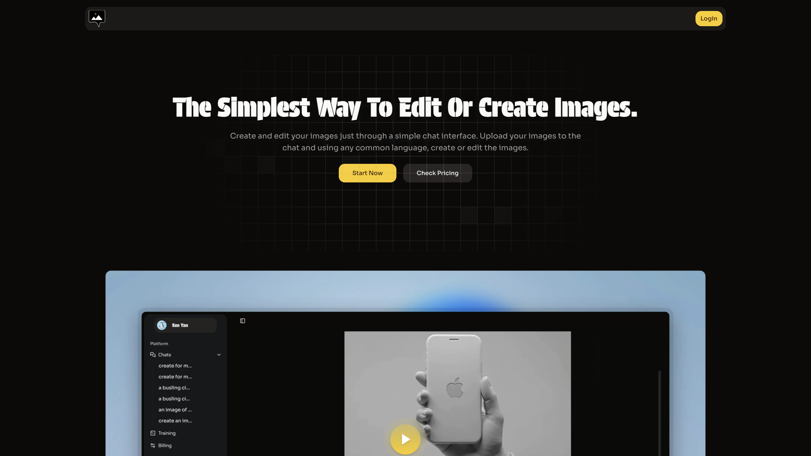Select the 'a busling ci...' chat
This screenshot has height=456, width=811.
(174, 388)
